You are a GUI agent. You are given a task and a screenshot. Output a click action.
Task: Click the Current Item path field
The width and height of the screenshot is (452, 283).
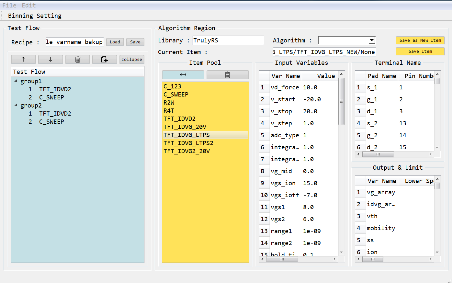[x=324, y=52]
